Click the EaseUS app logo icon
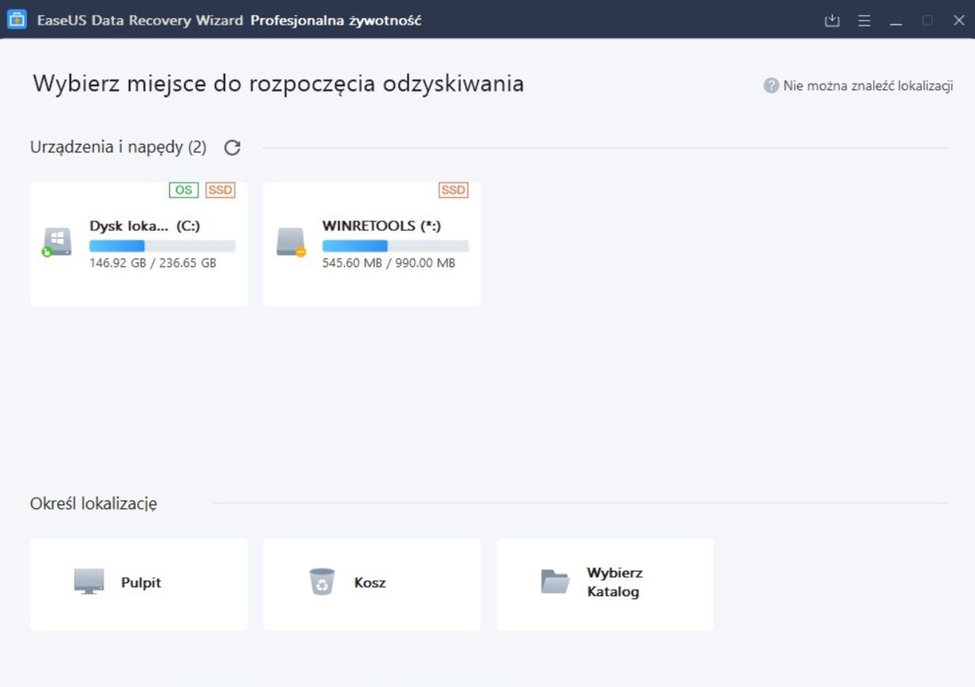 [x=17, y=20]
